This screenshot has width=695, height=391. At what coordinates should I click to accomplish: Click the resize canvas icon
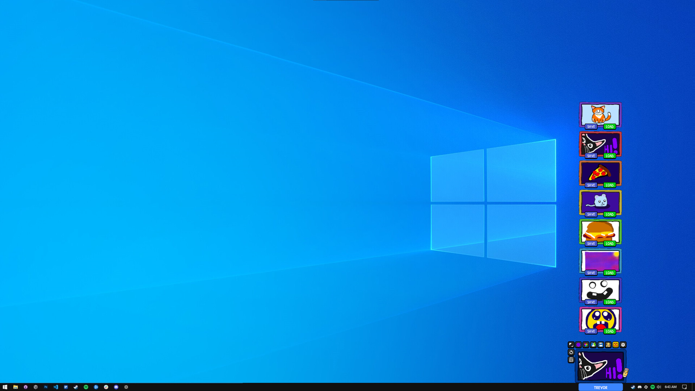tap(571, 345)
